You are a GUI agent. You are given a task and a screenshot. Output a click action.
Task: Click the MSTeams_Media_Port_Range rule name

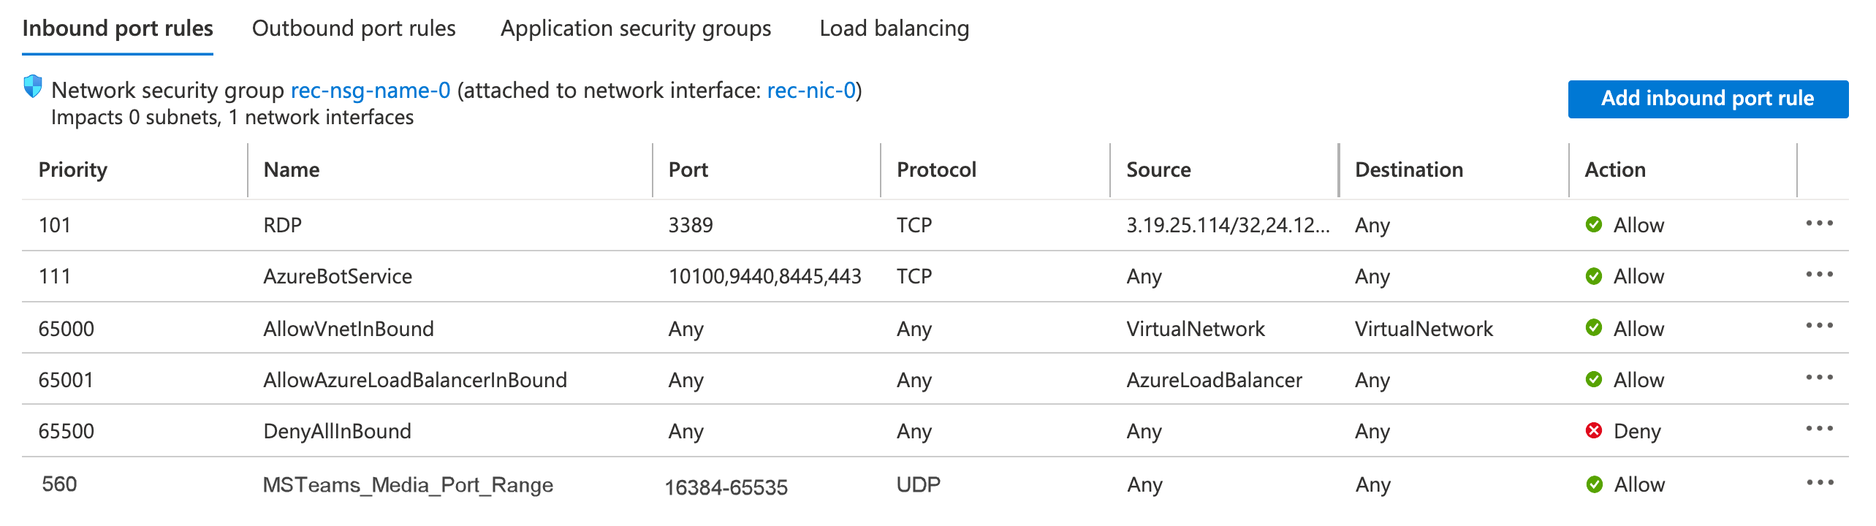pos(408,485)
